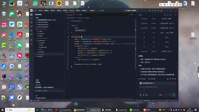Click the image attach icon in the chat input

pyautogui.click(x=146, y=95)
